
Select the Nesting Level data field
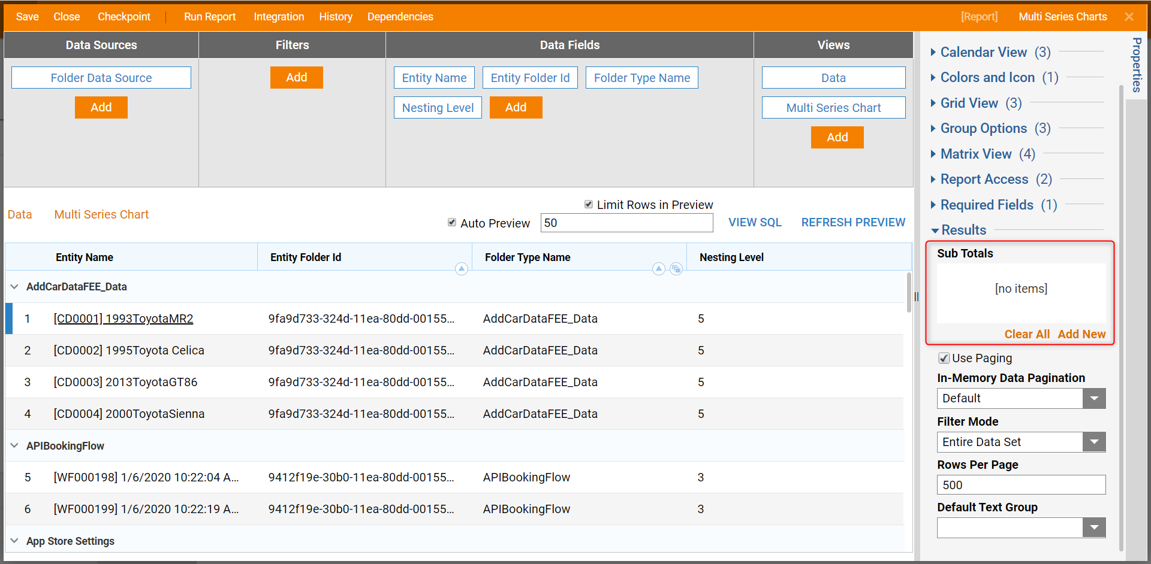point(438,108)
